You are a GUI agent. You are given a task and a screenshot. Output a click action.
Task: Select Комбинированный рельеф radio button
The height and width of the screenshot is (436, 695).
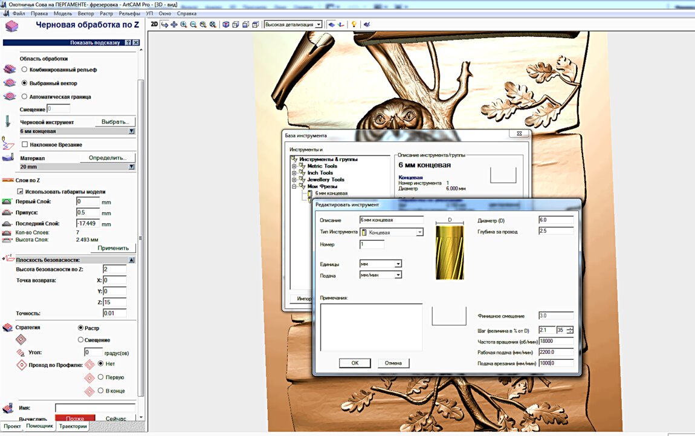point(24,69)
